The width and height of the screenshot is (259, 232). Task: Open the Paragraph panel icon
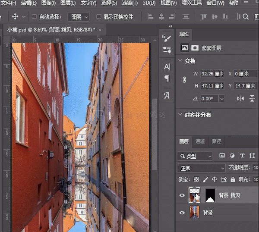click(x=167, y=78)
